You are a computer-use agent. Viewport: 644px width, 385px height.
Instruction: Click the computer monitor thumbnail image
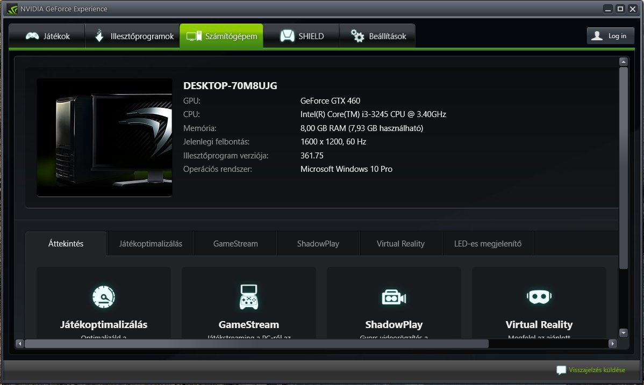coord(104,137)
